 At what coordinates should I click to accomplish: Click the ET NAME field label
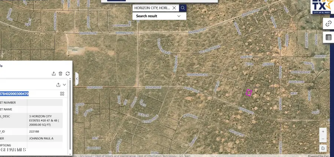click(6, 109)
